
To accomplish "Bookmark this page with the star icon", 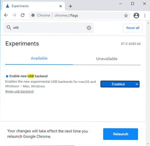I will click(126, 16).
